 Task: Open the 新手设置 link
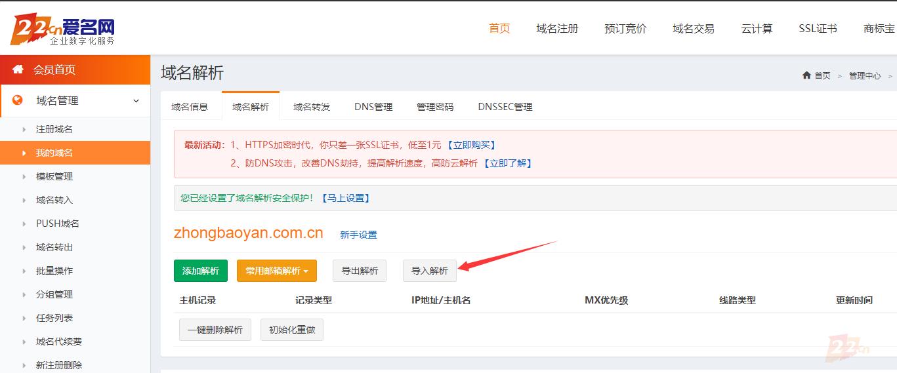[x=358, y=235]
